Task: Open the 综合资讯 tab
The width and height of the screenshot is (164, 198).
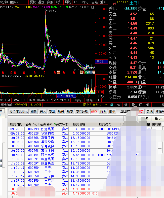Action: [21, 105]
